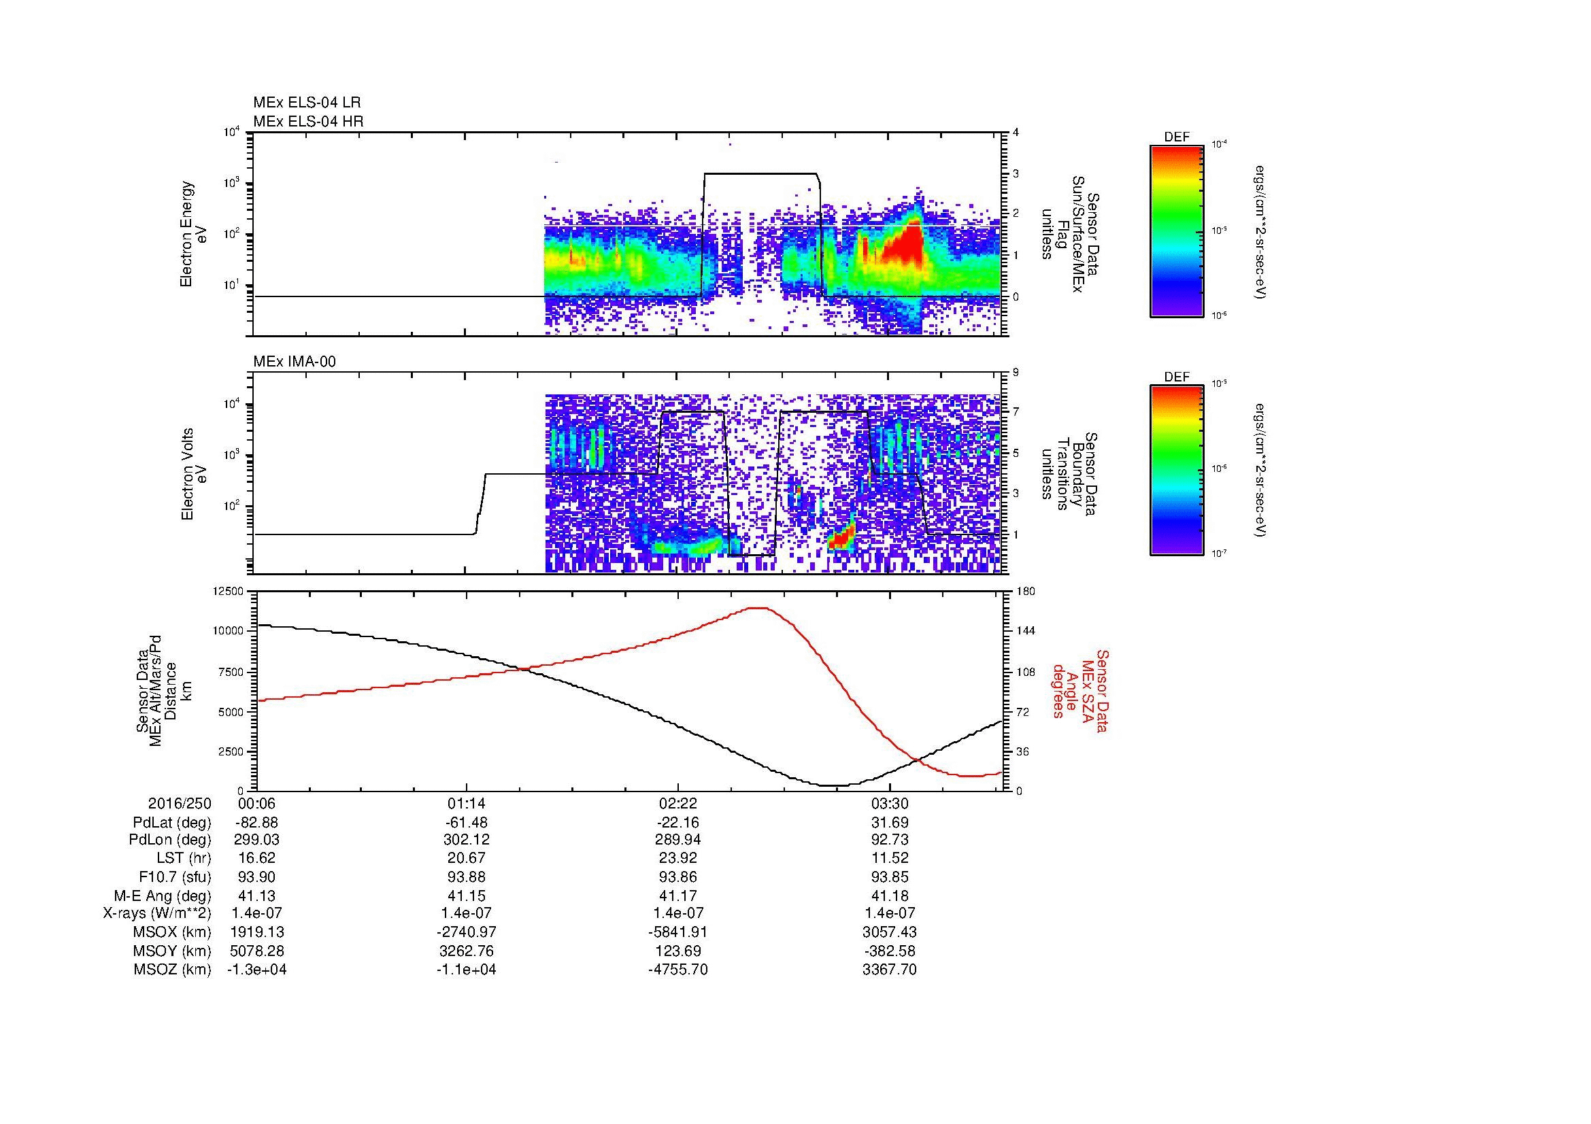Image resolution: width=1591 pixels, height=1124 pixels.
Task: Click PdLon value '92.73'
Action: coord(889,840)
